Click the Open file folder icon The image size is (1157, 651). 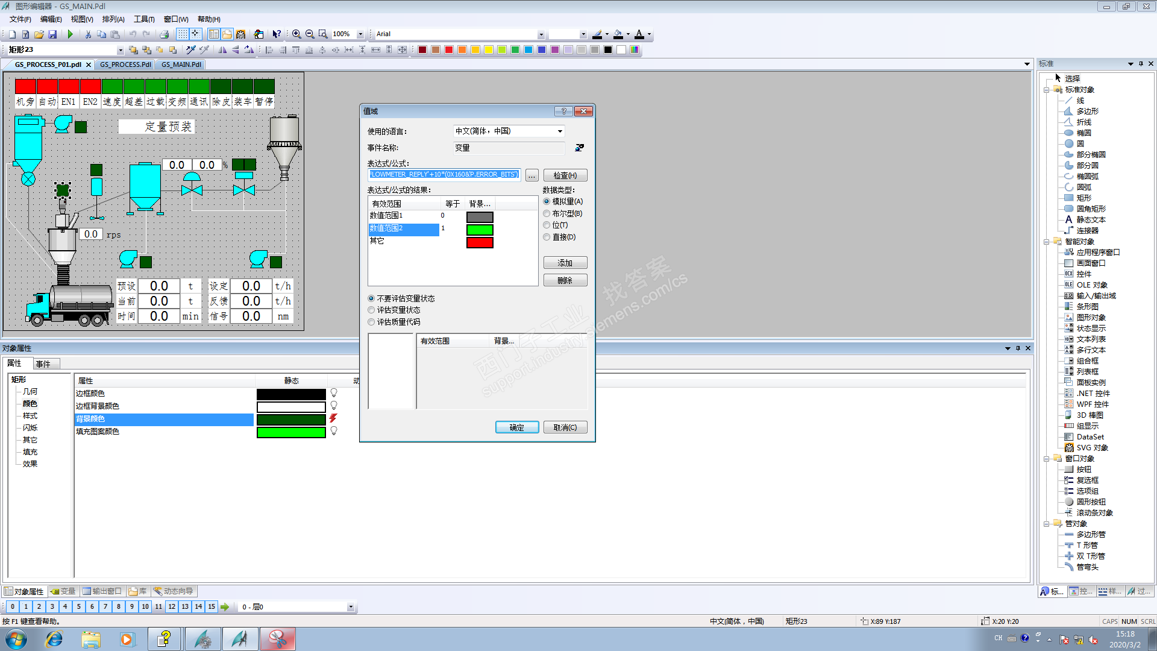tap(39, 34)
